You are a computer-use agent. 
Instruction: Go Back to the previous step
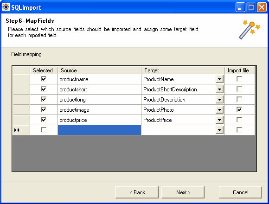[x=137, y=192]
